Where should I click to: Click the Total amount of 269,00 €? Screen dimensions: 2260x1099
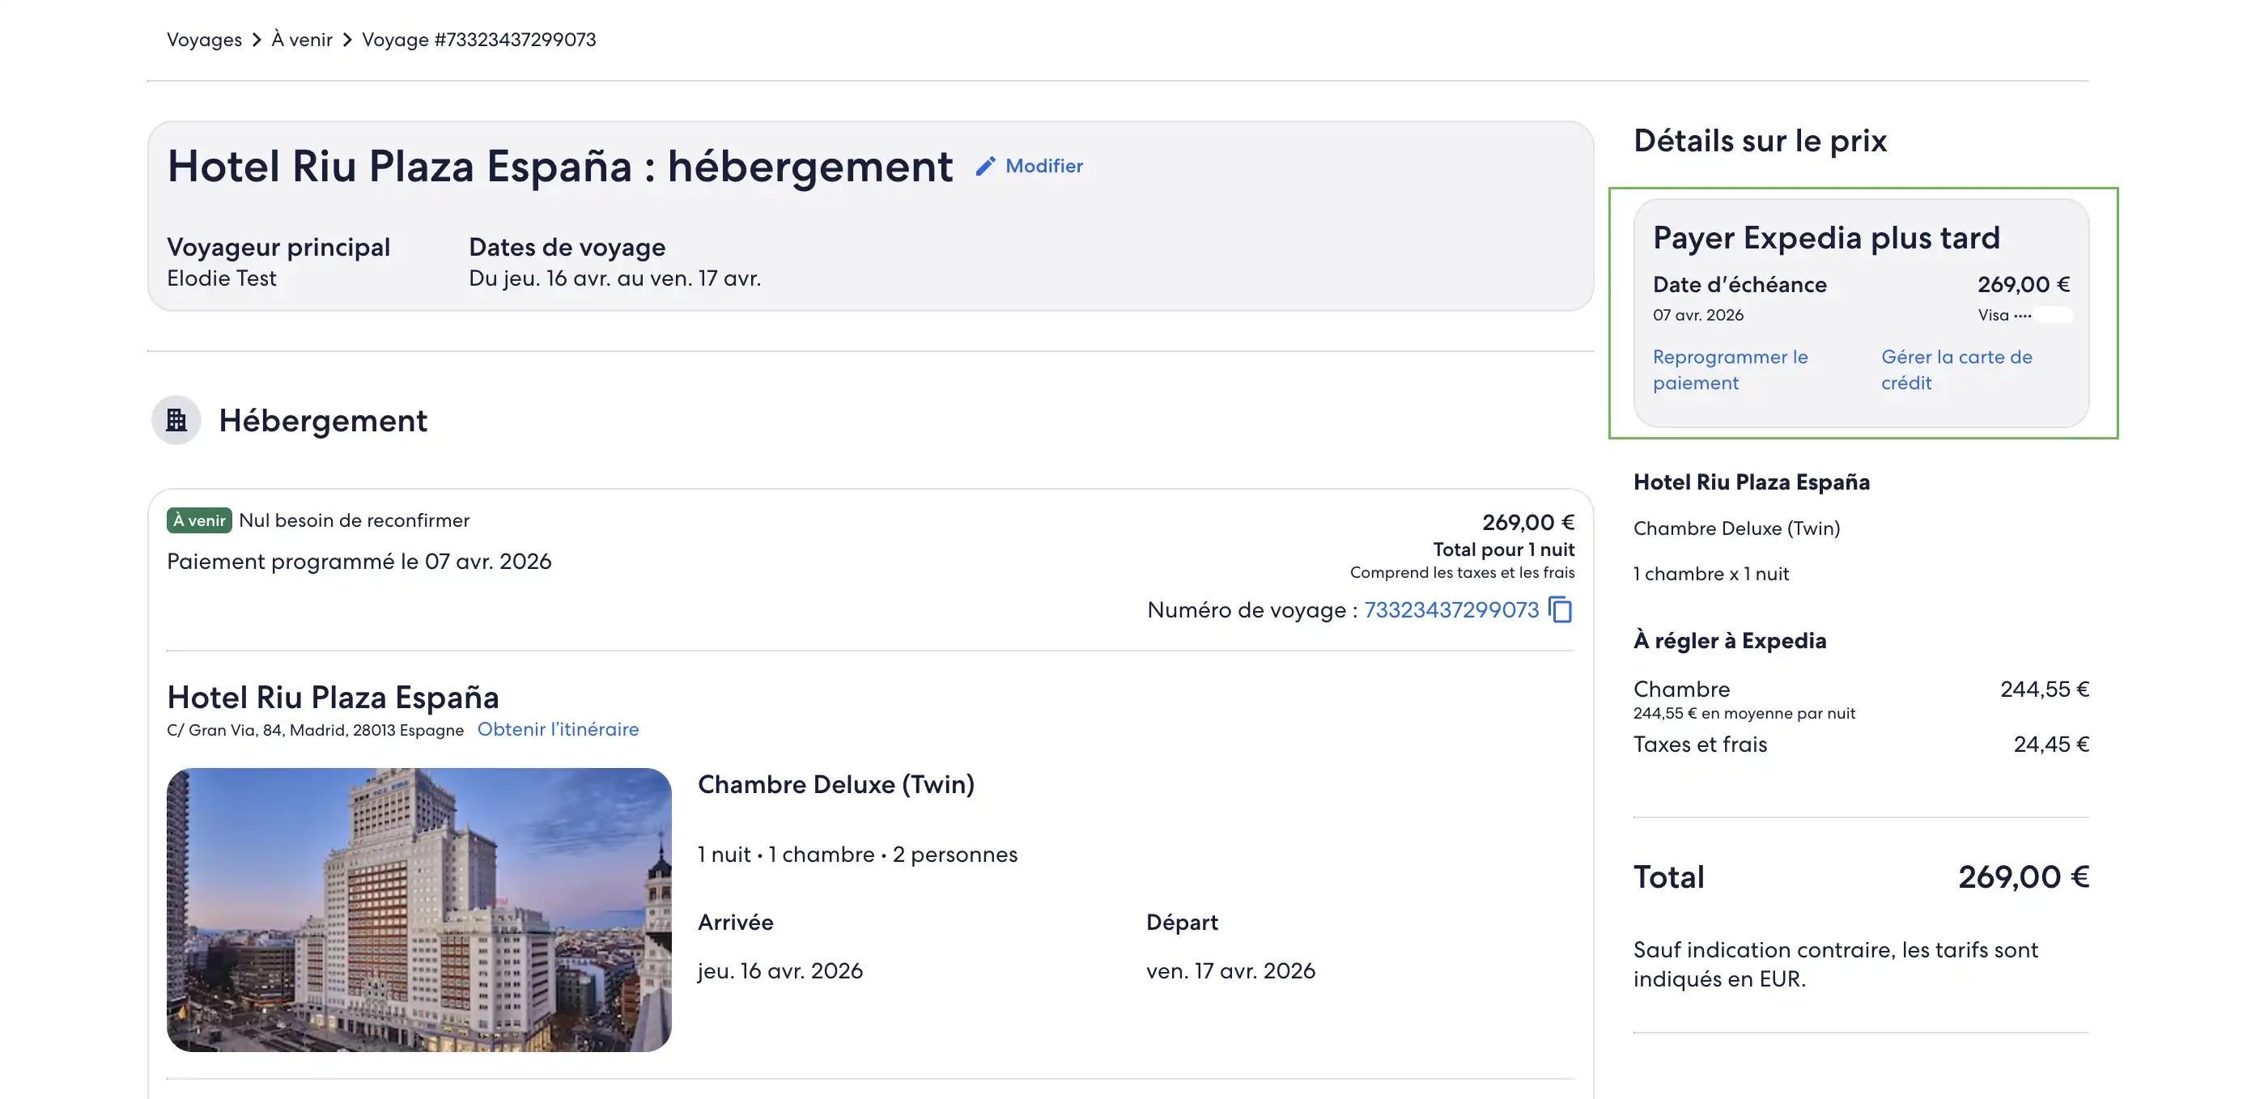[x=2021, y=876]
